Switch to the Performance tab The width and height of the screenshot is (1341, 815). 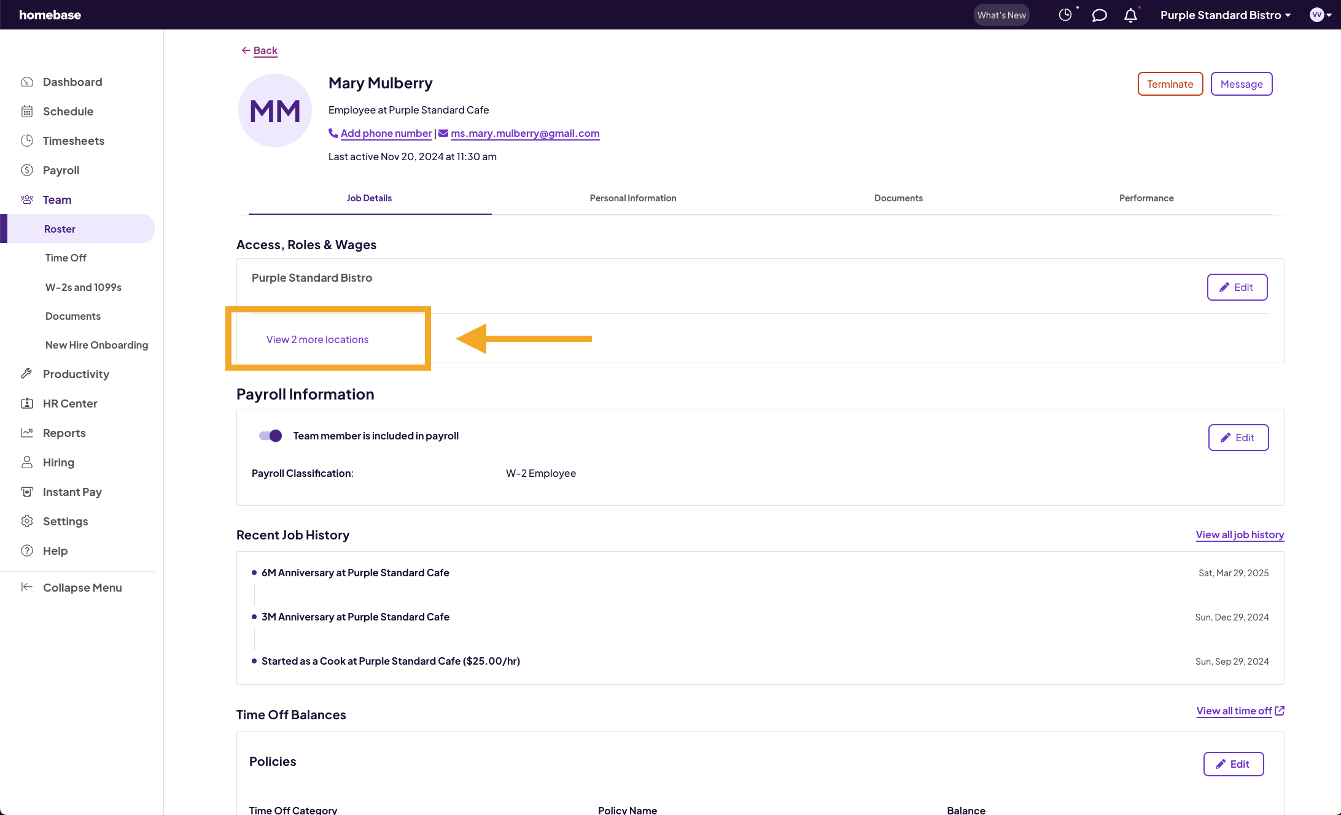[1146, 198]
